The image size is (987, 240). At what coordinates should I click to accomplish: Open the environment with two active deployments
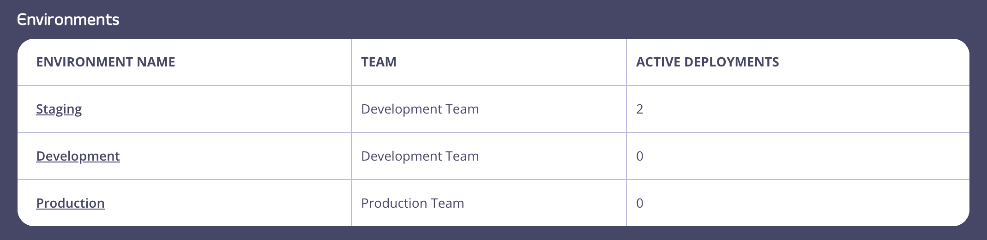(59, 109)
